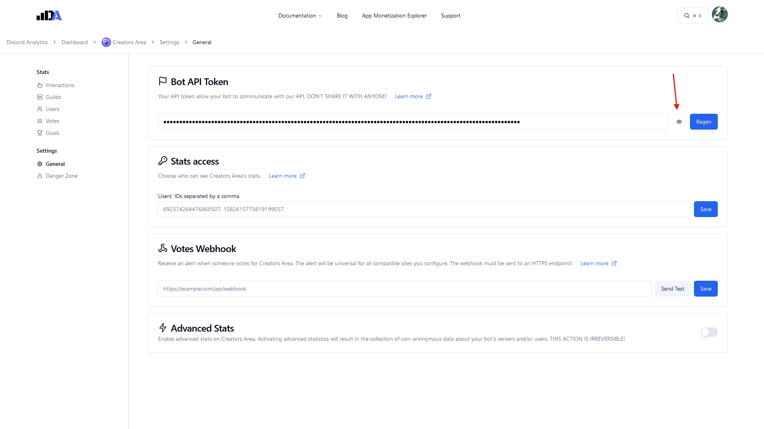Open Interactions stats in sidebar
This screenshot has height=429, width=764.
tap(60, 85)
